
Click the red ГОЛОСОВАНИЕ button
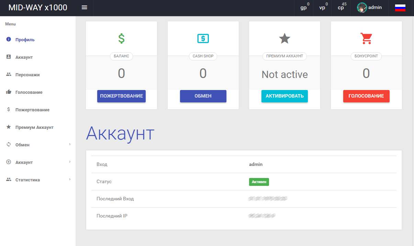click(366, 96)
